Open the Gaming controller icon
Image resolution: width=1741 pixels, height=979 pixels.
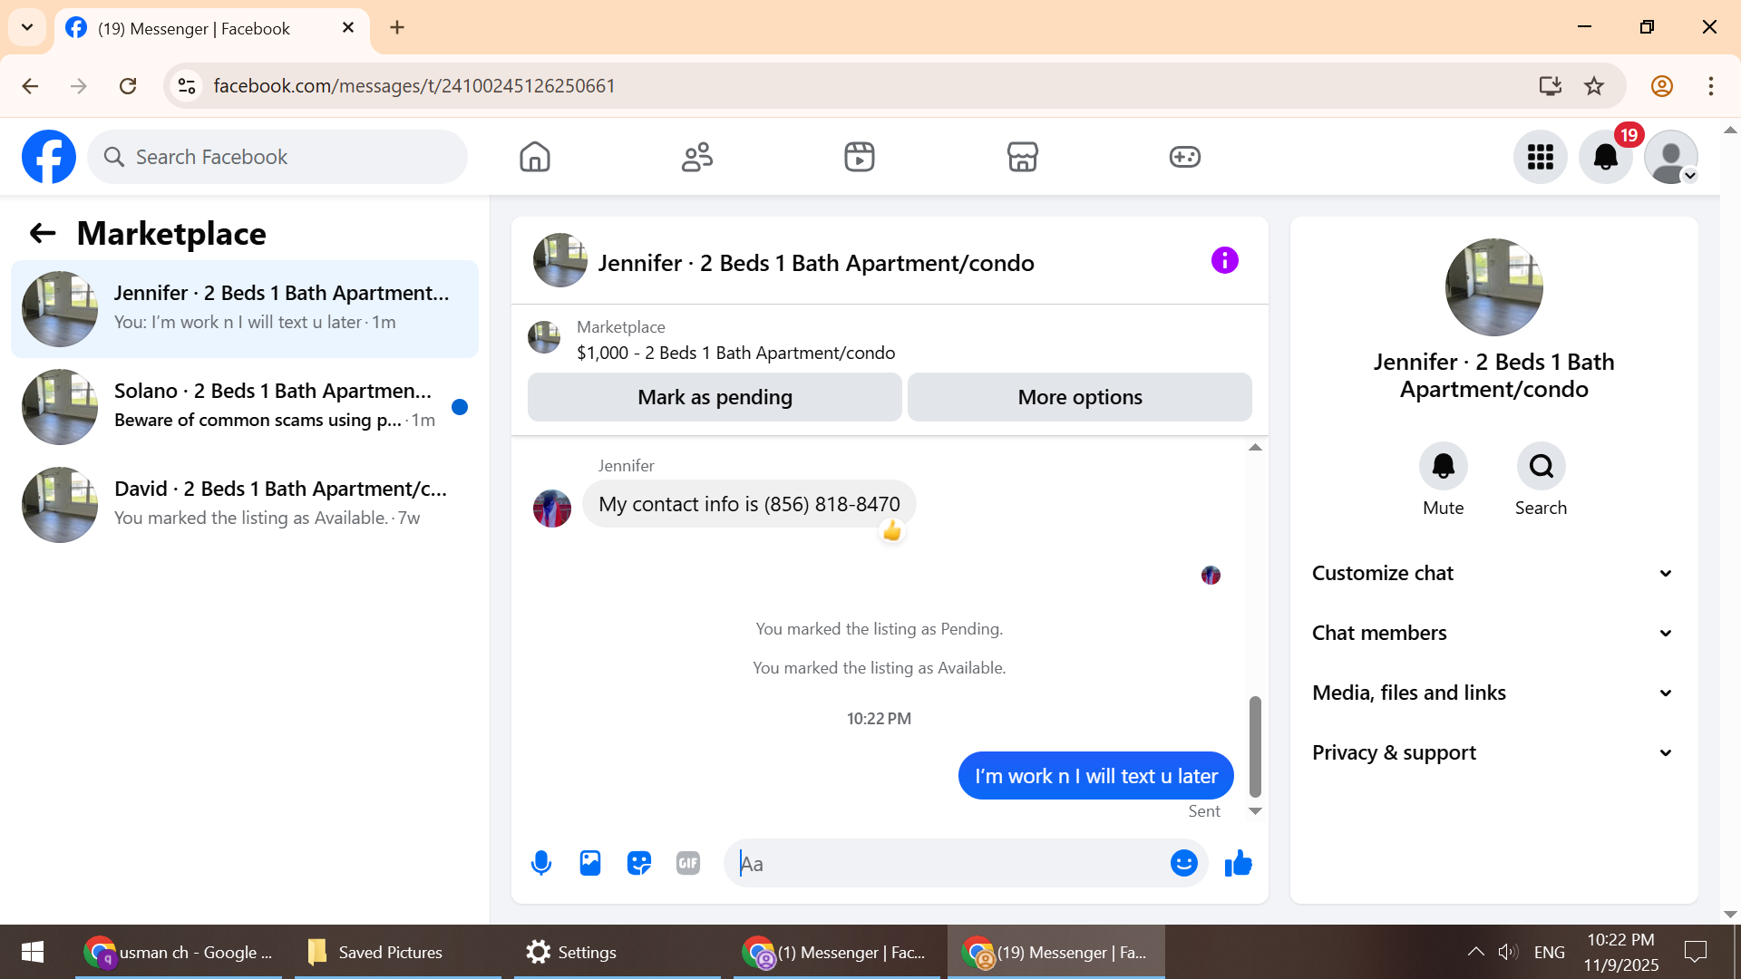pyautogui.click(x=1185, y=157)
